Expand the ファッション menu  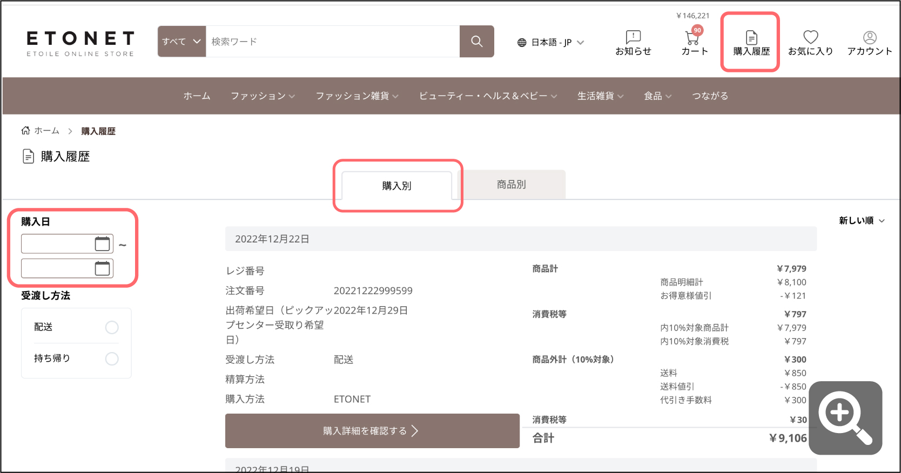(263, 96)
